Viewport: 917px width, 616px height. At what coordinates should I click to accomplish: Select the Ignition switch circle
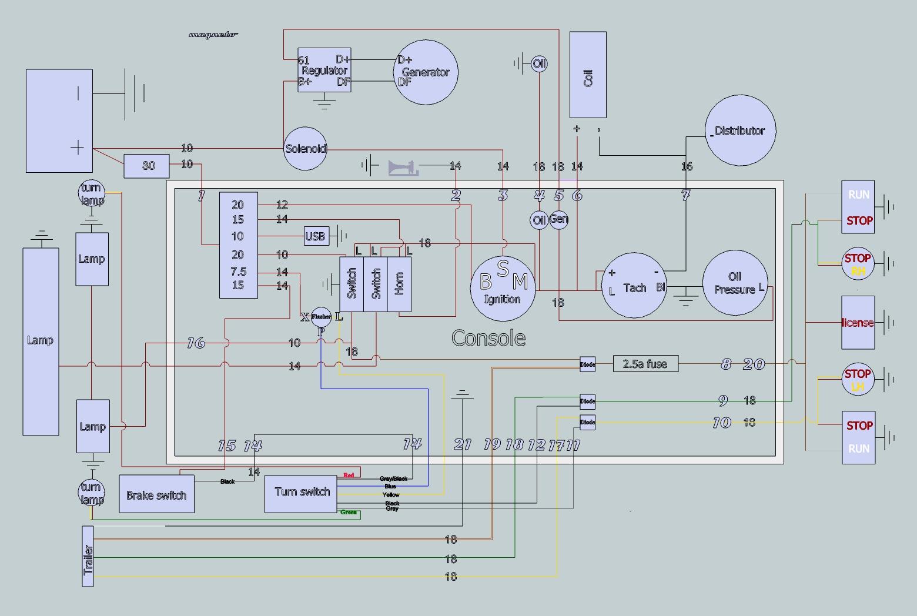tap(503, 289)
